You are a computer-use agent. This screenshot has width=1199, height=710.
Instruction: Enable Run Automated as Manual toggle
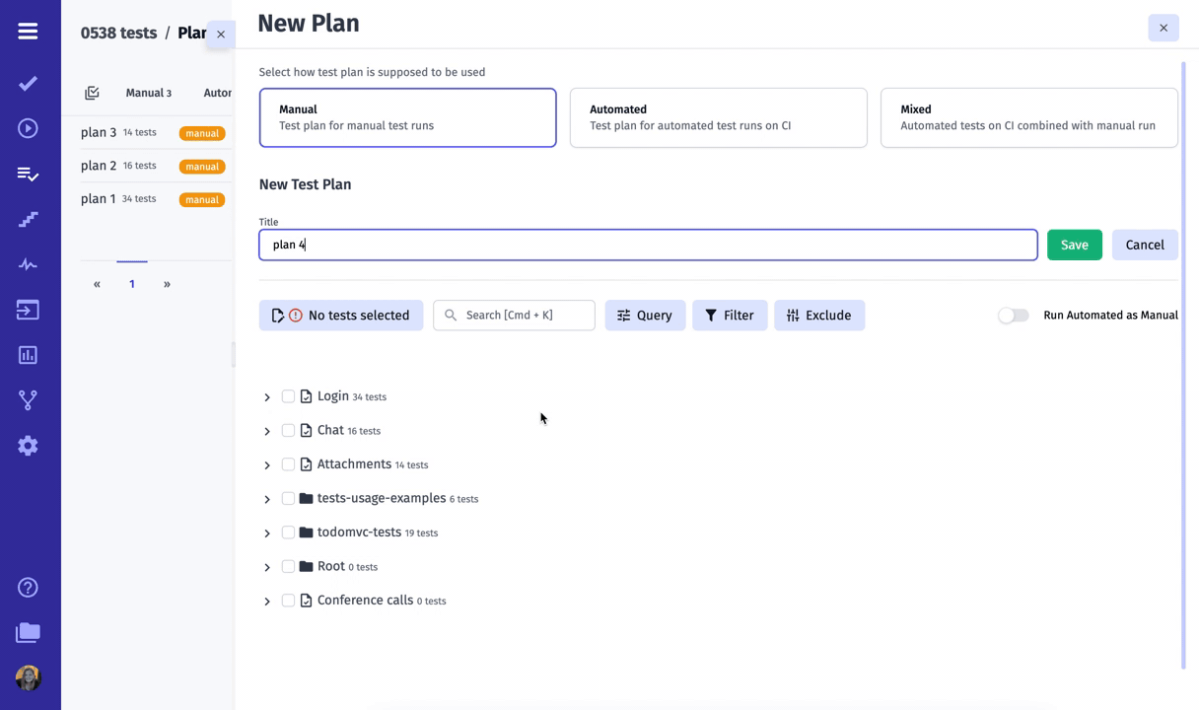(x=1014, y=316)
